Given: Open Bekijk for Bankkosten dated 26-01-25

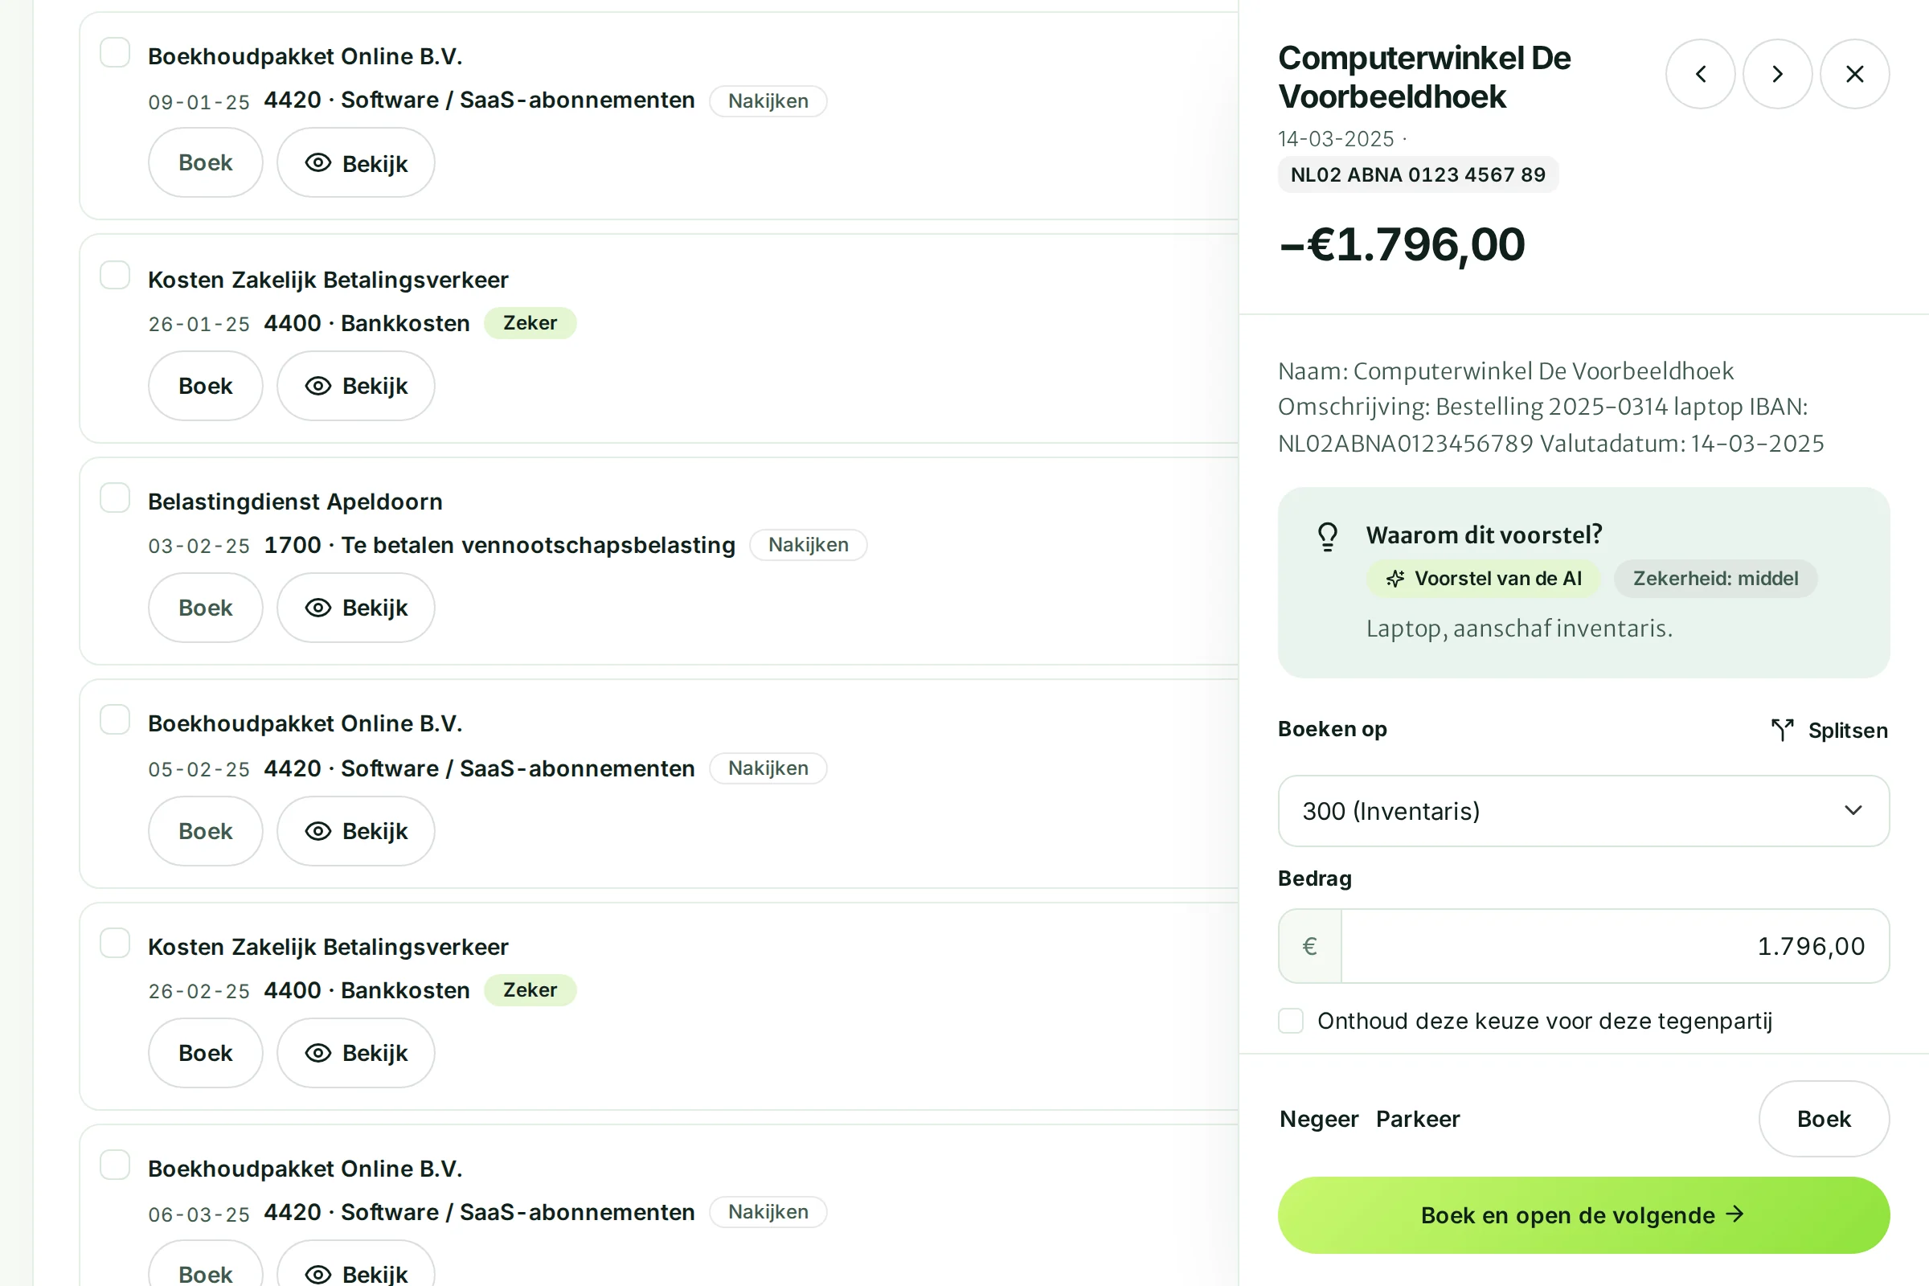Looking at the screenshot, I should [x=356, y=387].
